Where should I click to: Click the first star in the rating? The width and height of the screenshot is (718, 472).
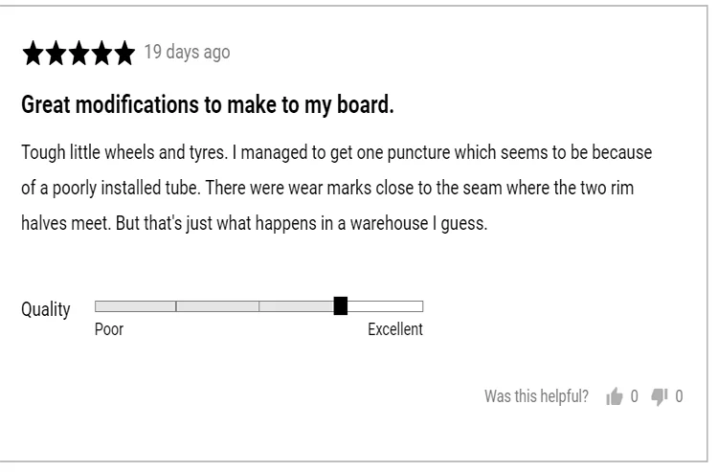click(x=33, y=54)
